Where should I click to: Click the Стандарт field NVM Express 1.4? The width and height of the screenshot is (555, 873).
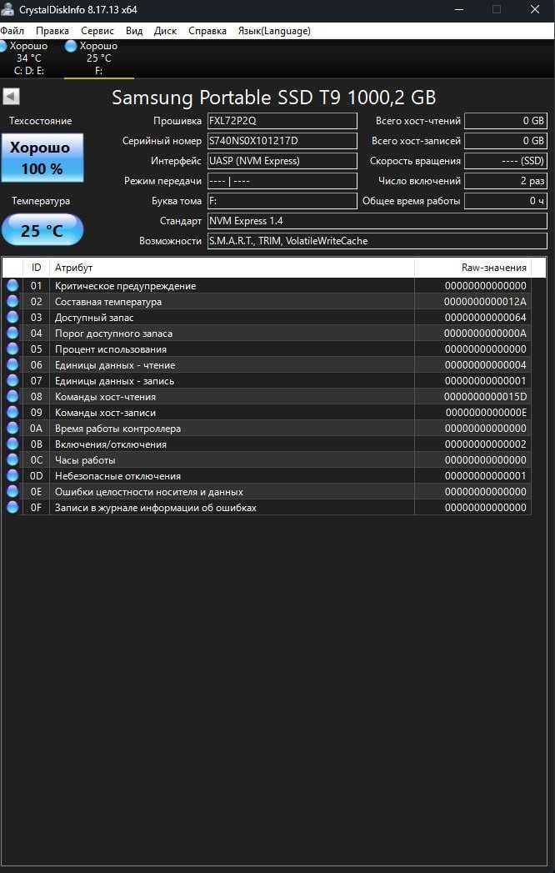[377, 221]
